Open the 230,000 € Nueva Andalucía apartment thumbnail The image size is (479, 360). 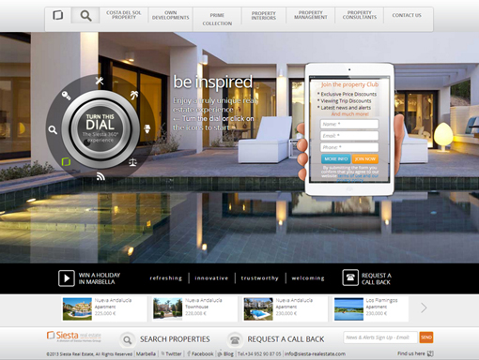point(258,308)
